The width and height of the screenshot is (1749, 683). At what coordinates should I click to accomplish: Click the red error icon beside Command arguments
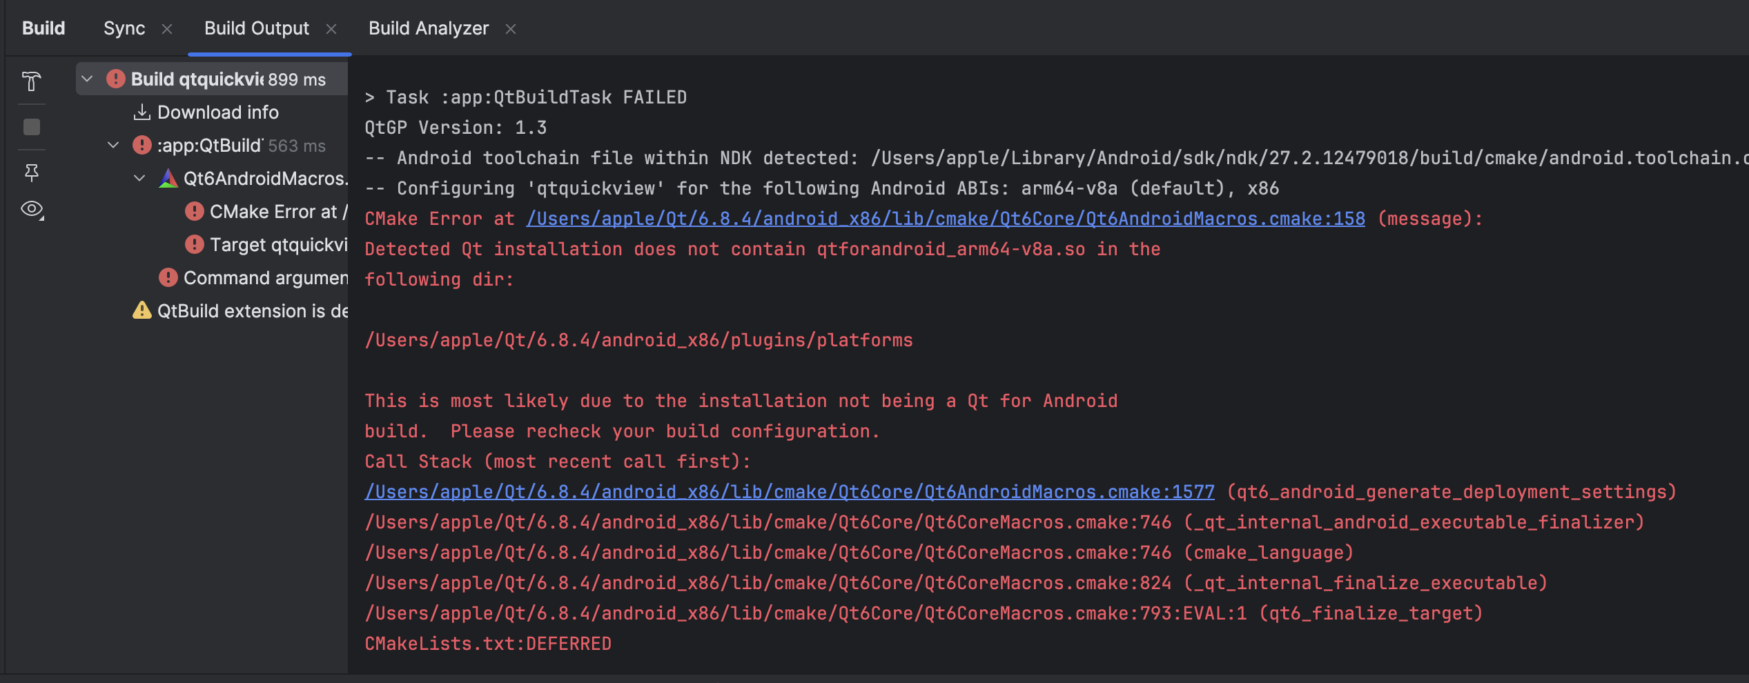pyautogui.click(x=168, y=277)
